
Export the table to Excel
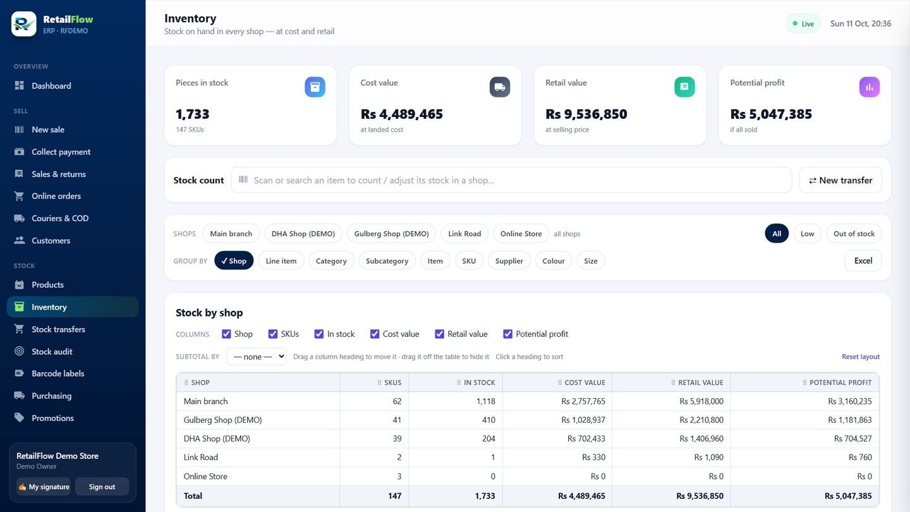coord(863,260)
